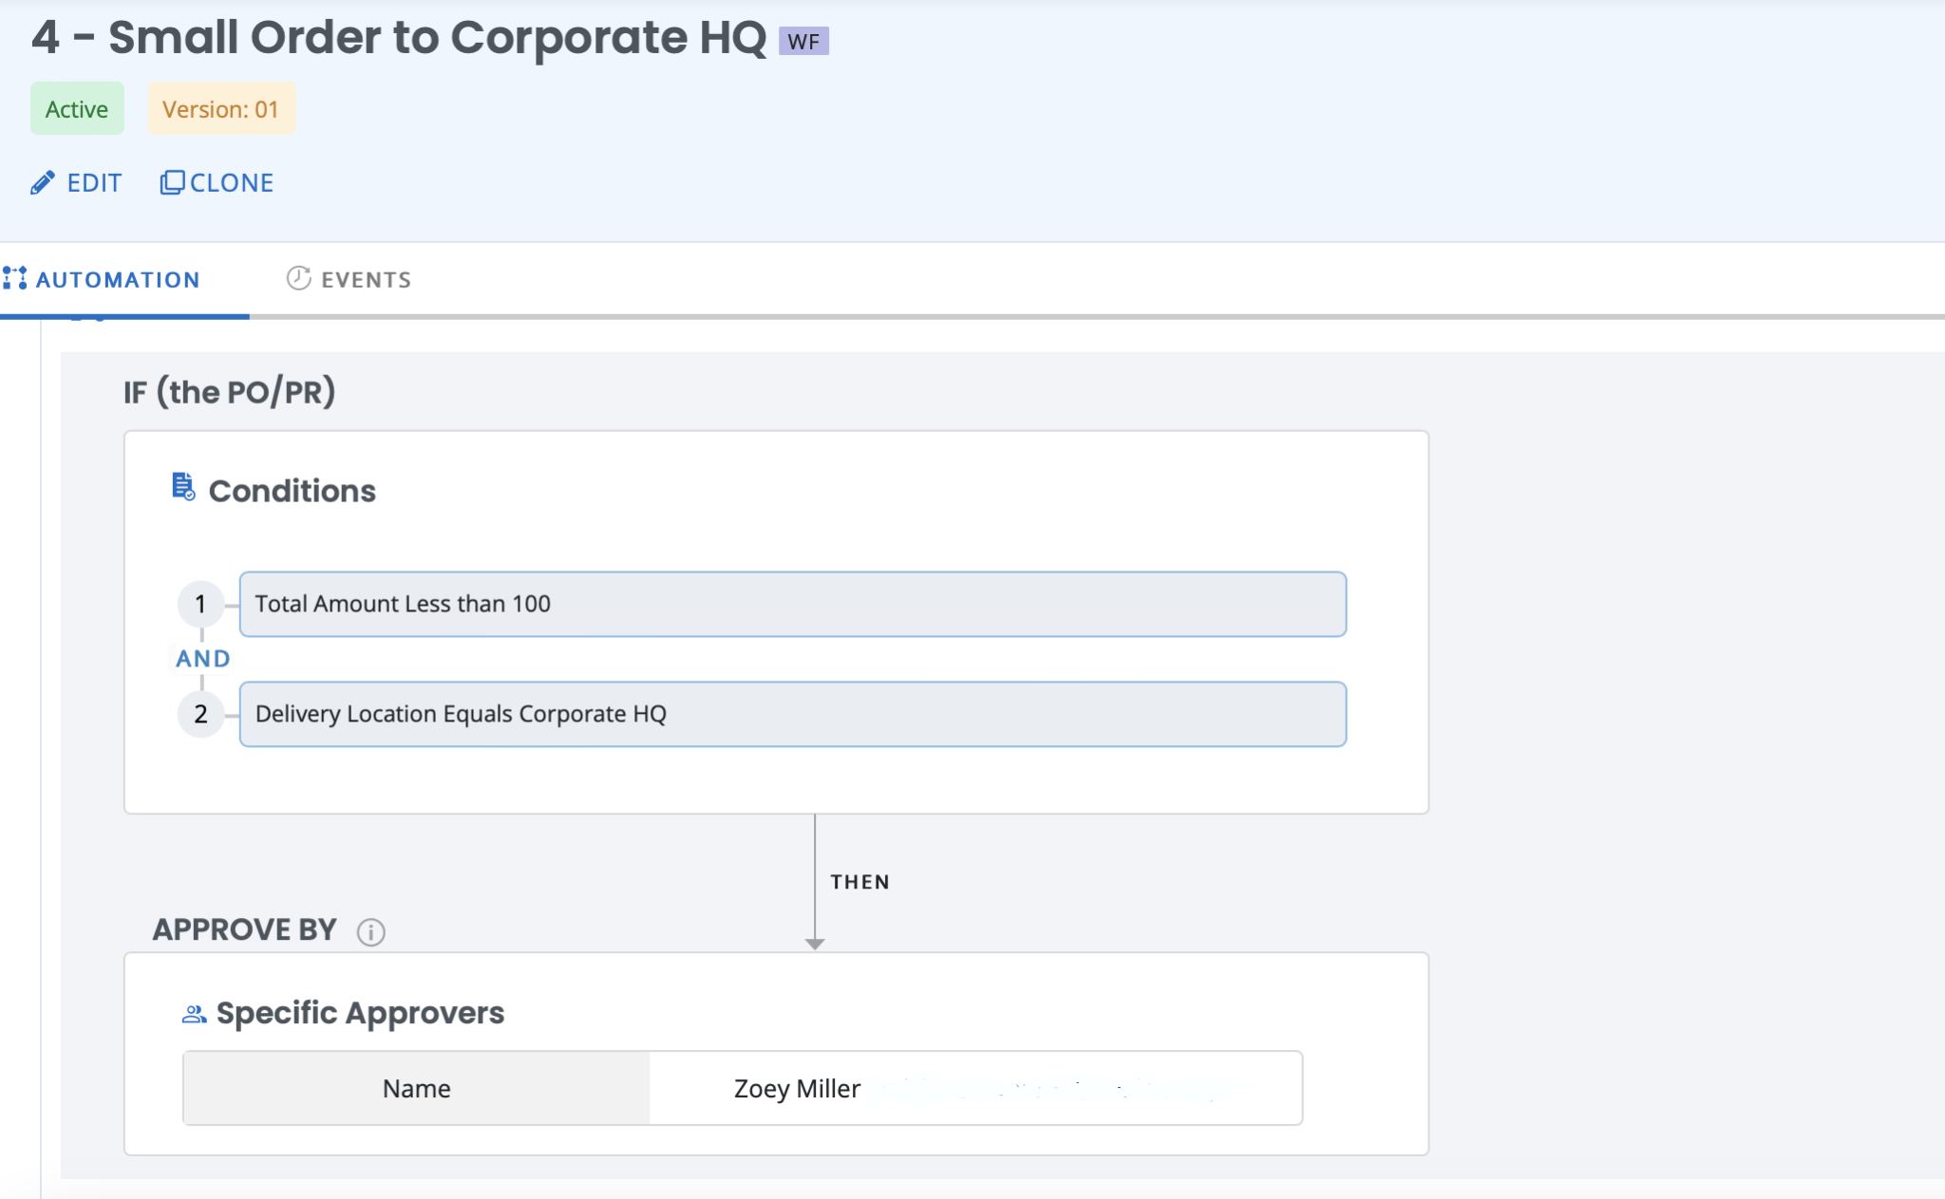This screenshot has height=1199, width=1945.
Task: Click the AUTOMATION workflow icon
Action: (15, 278)
